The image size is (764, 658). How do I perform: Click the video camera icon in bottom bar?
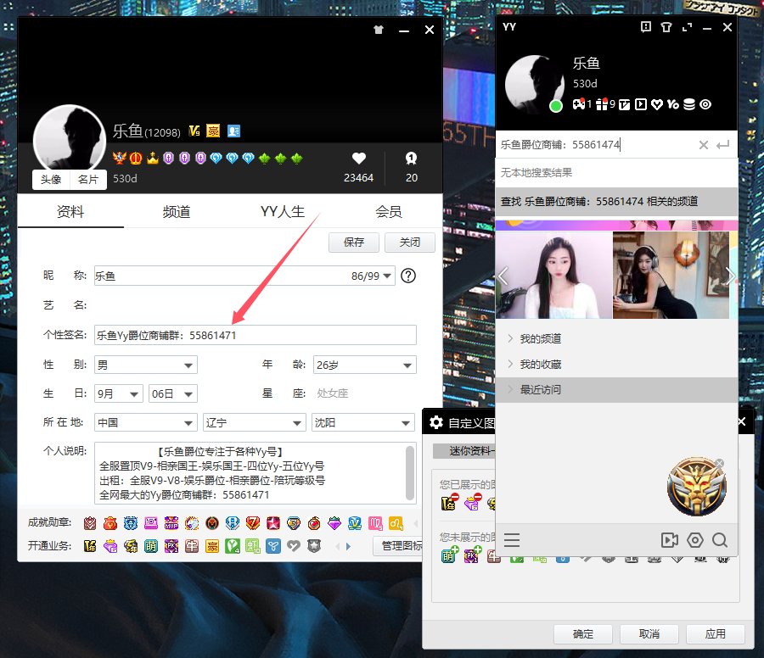click(670, 540)
